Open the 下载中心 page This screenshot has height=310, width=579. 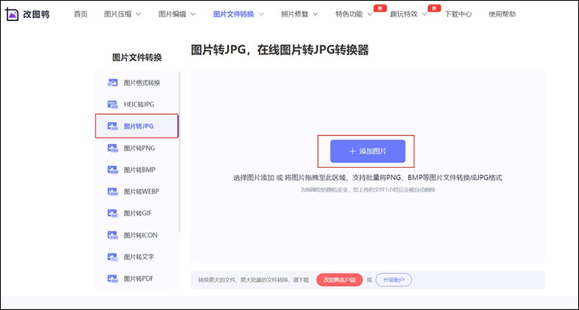point(458,14)
